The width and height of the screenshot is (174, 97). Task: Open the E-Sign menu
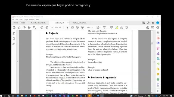tap(26, 20)
